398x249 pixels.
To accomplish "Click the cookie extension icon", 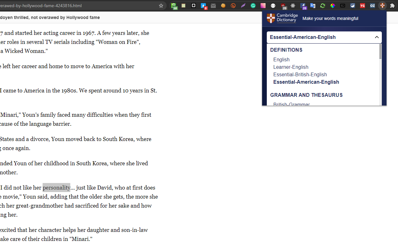I will point(223,6).
